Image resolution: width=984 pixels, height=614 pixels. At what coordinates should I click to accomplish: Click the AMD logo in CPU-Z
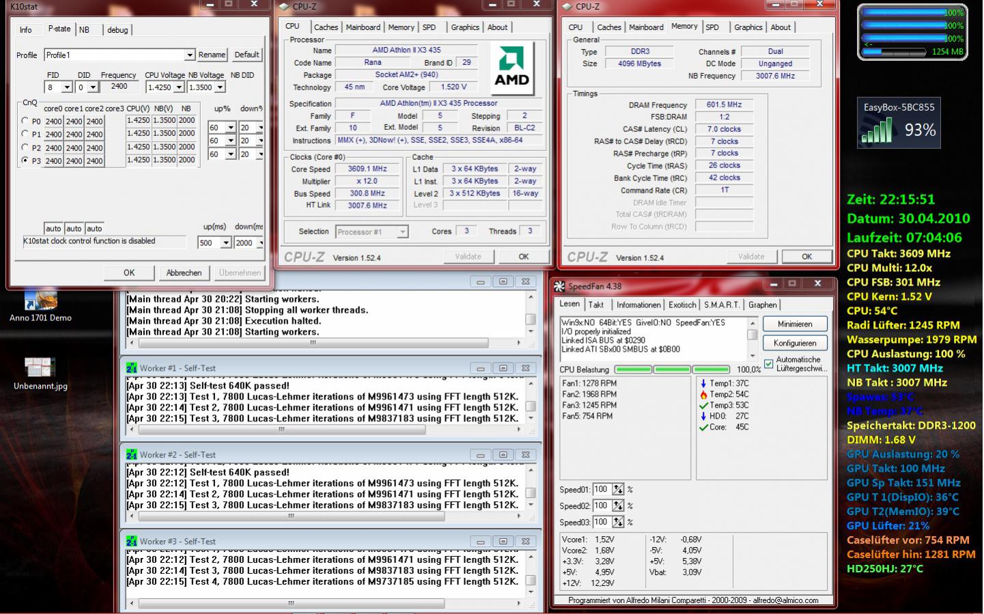point(512,69)
